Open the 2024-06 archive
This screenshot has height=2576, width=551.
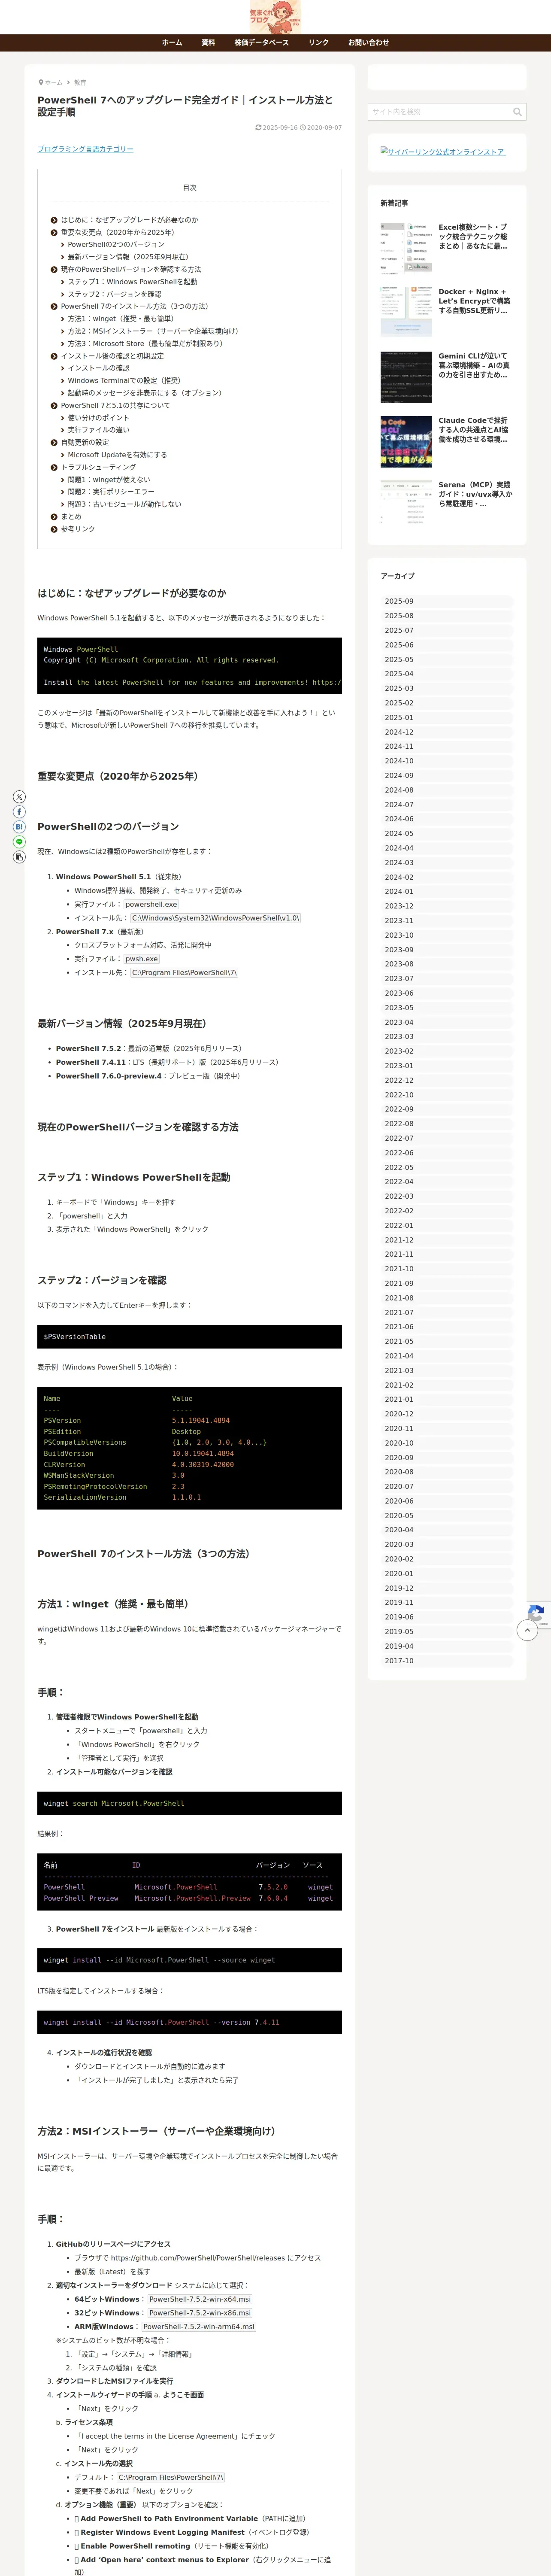click(447, 819)
